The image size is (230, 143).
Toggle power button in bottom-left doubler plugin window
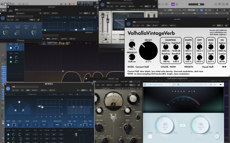tap(8, 88)
